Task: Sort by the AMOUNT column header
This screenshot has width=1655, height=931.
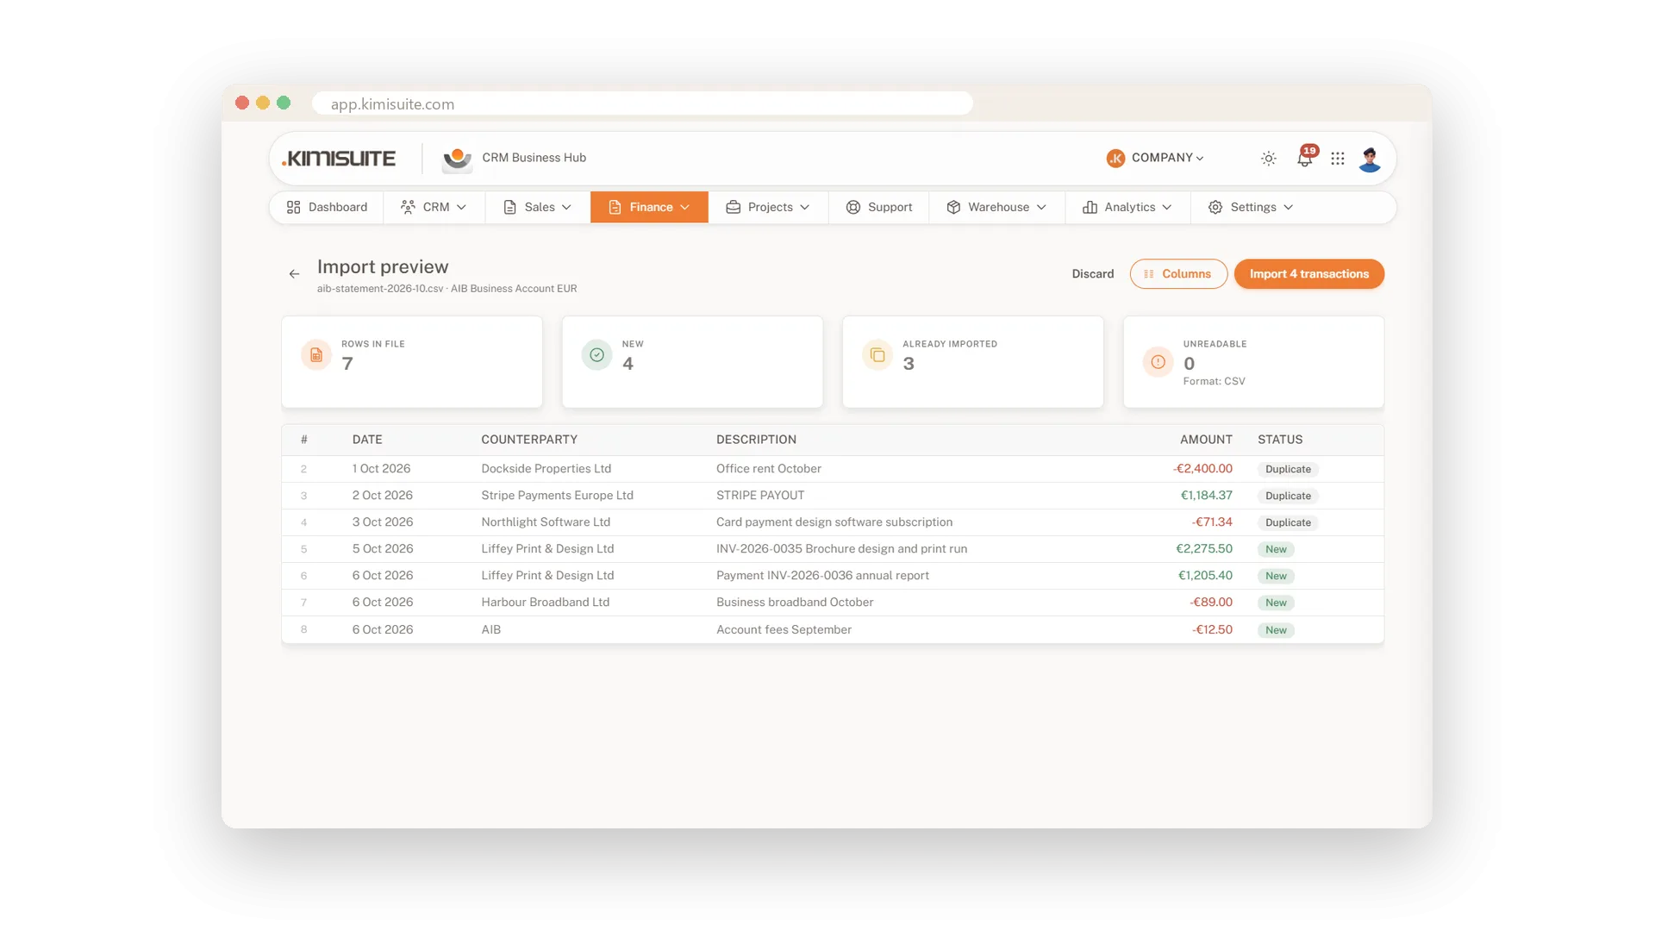Action: (1205, 440)
